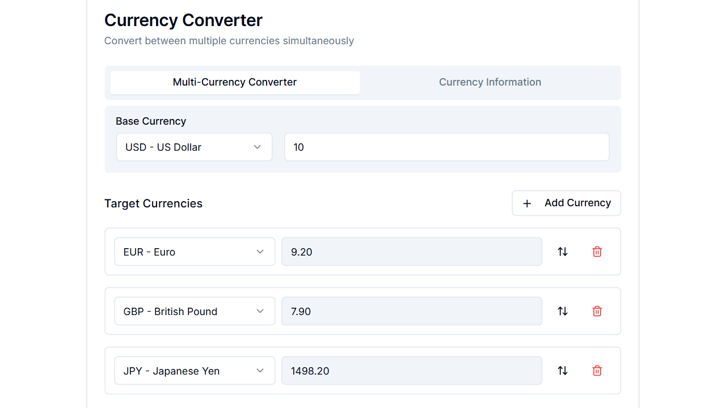The image size is (726, 408).
Task: Switch to the Currency Information tab
Action: pos(489,82)
